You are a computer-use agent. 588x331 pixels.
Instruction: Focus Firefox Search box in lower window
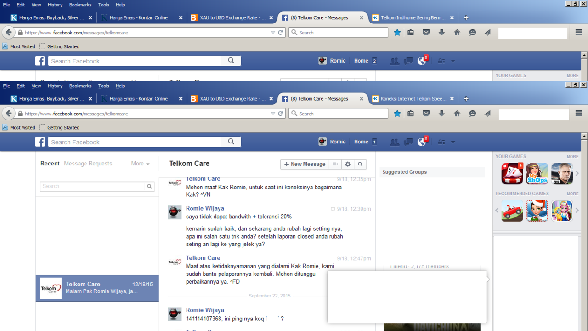tap(339, 114)
